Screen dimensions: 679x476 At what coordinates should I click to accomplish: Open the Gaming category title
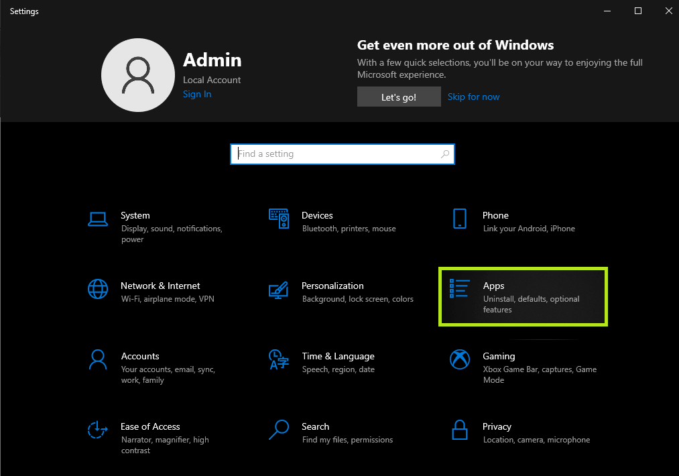pos(499,356)
